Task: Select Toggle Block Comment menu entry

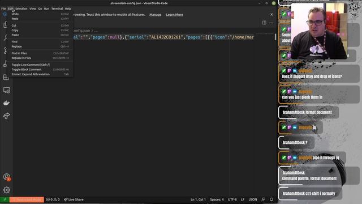Action: 40,69
